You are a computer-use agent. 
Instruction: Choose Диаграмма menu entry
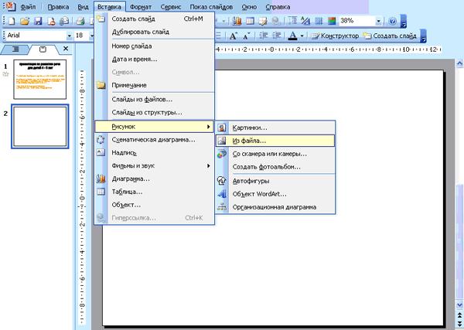[x=155, y=179]
